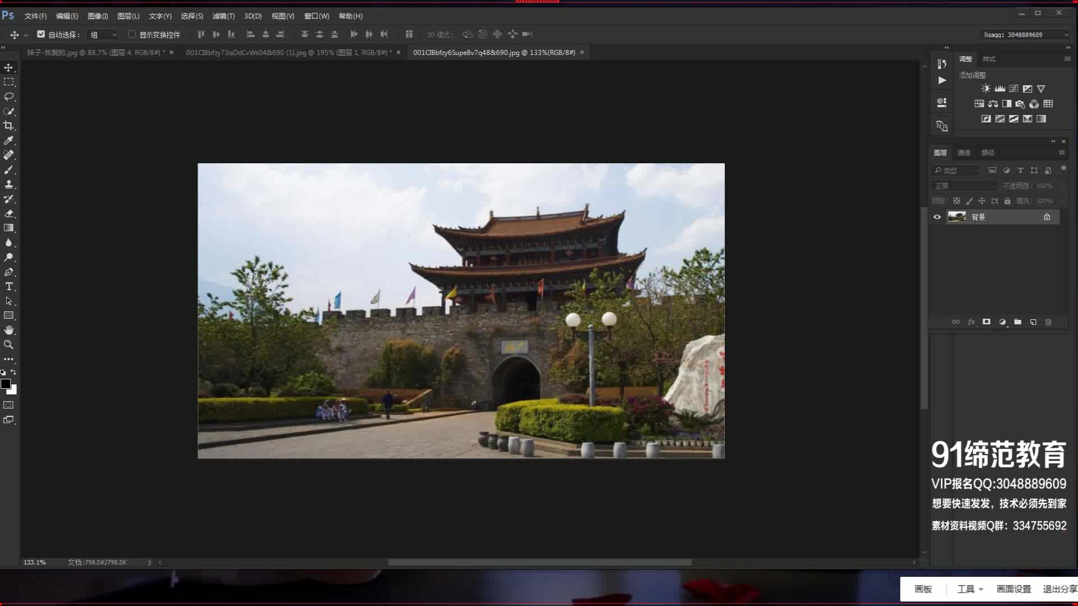Click the 画板 button
The height and width of the screenshot is (606, 1078).
coord(923,589)
